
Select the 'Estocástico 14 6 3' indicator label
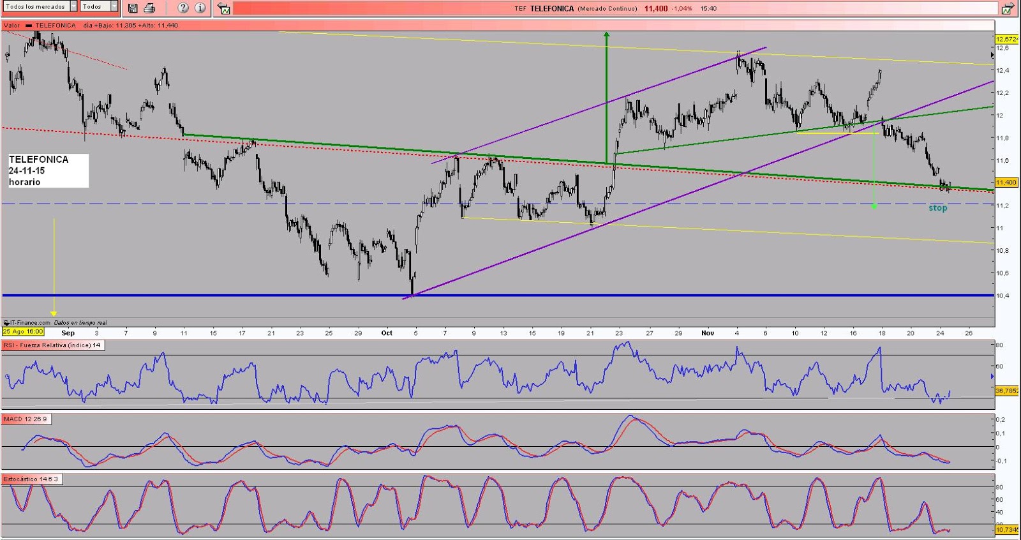coord(31,479)
